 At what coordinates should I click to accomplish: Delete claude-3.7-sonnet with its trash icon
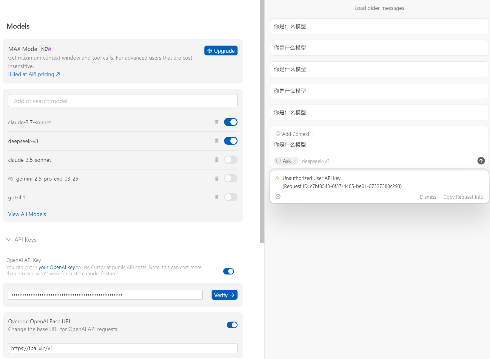[x=217, y=122]
